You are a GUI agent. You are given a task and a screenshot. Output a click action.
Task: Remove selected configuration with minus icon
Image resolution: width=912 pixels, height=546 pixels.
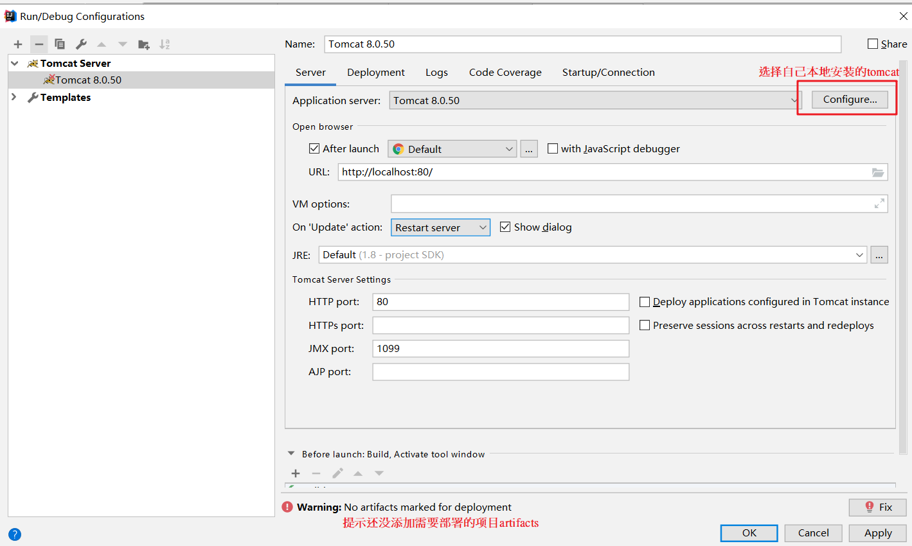click(39, 44)
